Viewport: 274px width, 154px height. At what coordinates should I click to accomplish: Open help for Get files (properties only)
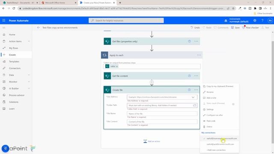click(189, 41)
